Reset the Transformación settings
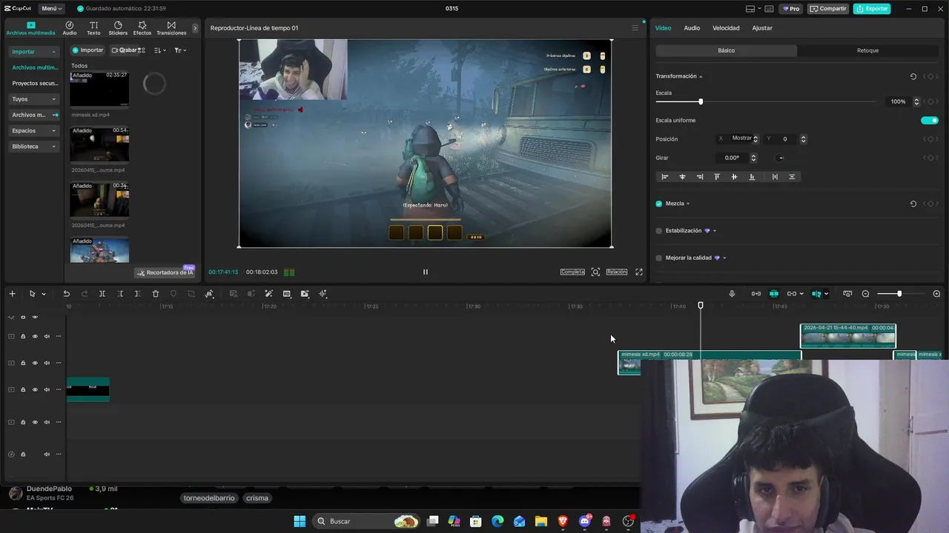949x533 pixels. pos(913,76)
